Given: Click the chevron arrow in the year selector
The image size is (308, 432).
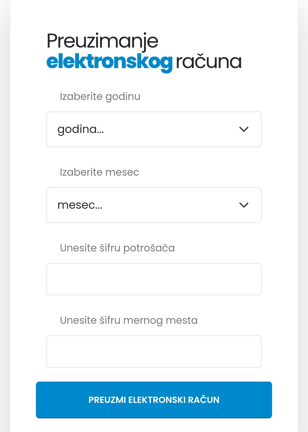Looking at the screenshot, I should tap(244, 129).
